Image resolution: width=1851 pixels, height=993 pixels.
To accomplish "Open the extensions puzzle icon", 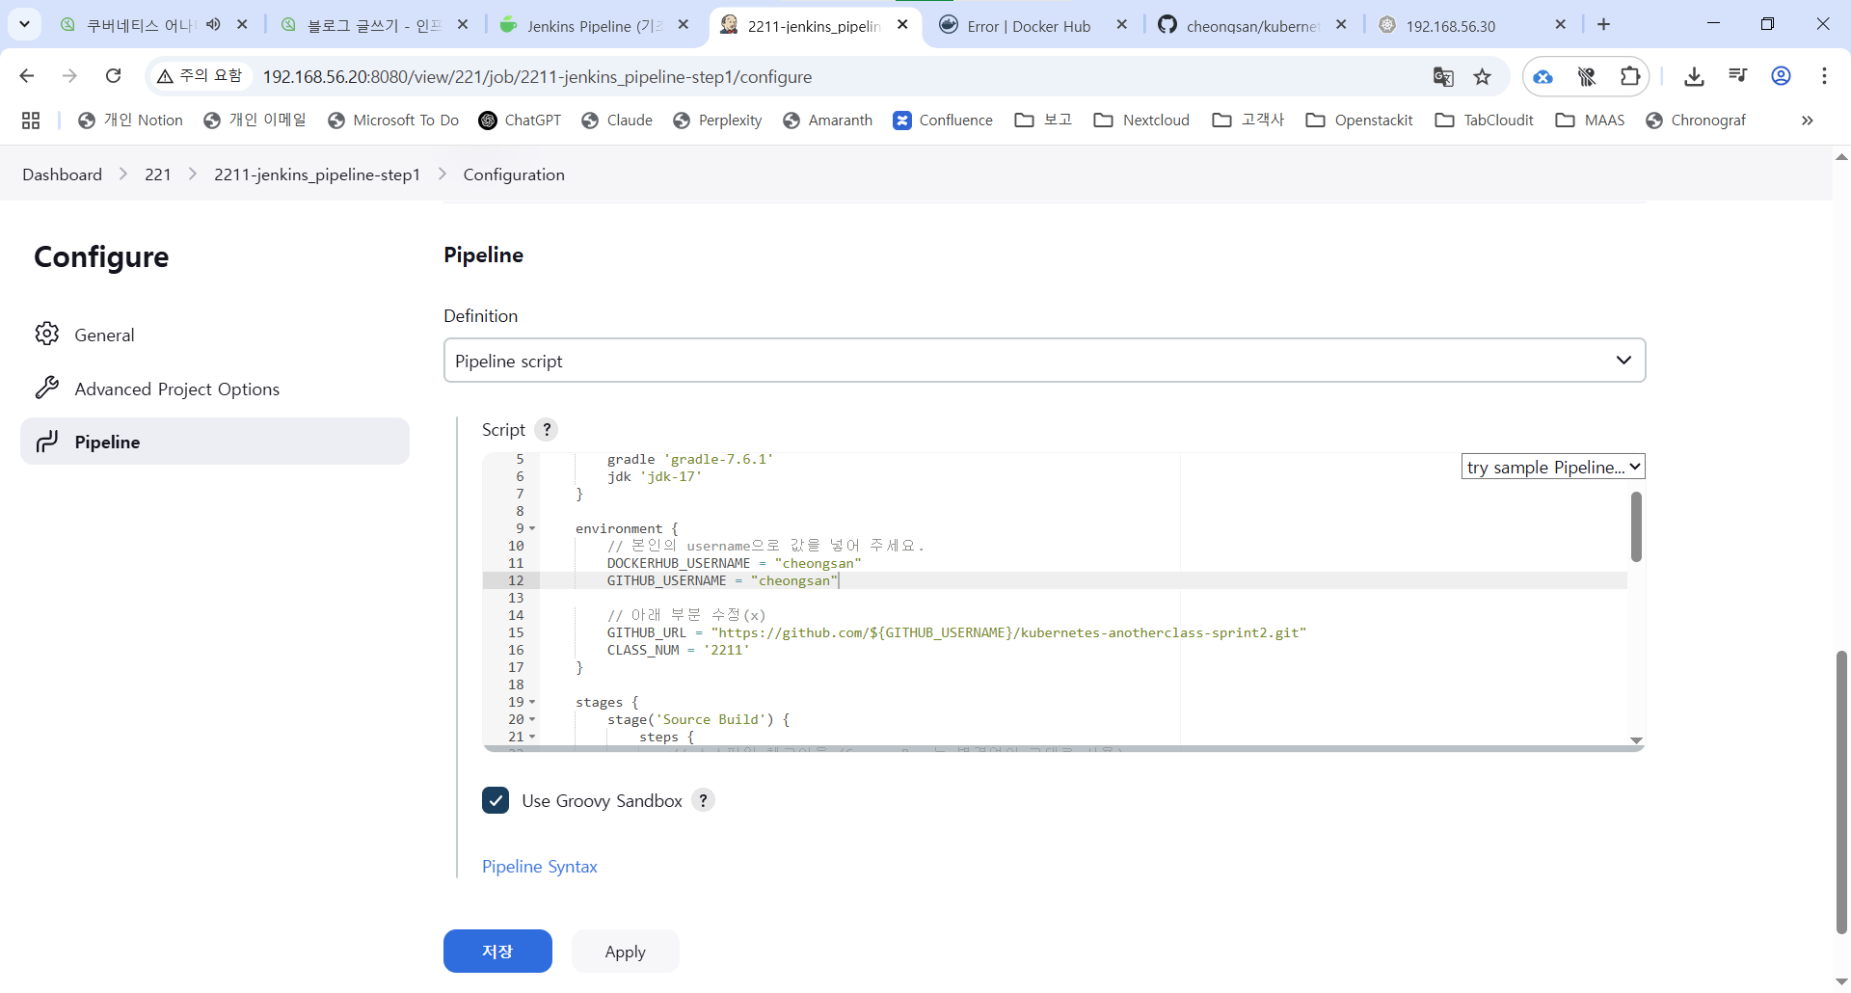I will pyautogui.click(x=1630, y=76).
